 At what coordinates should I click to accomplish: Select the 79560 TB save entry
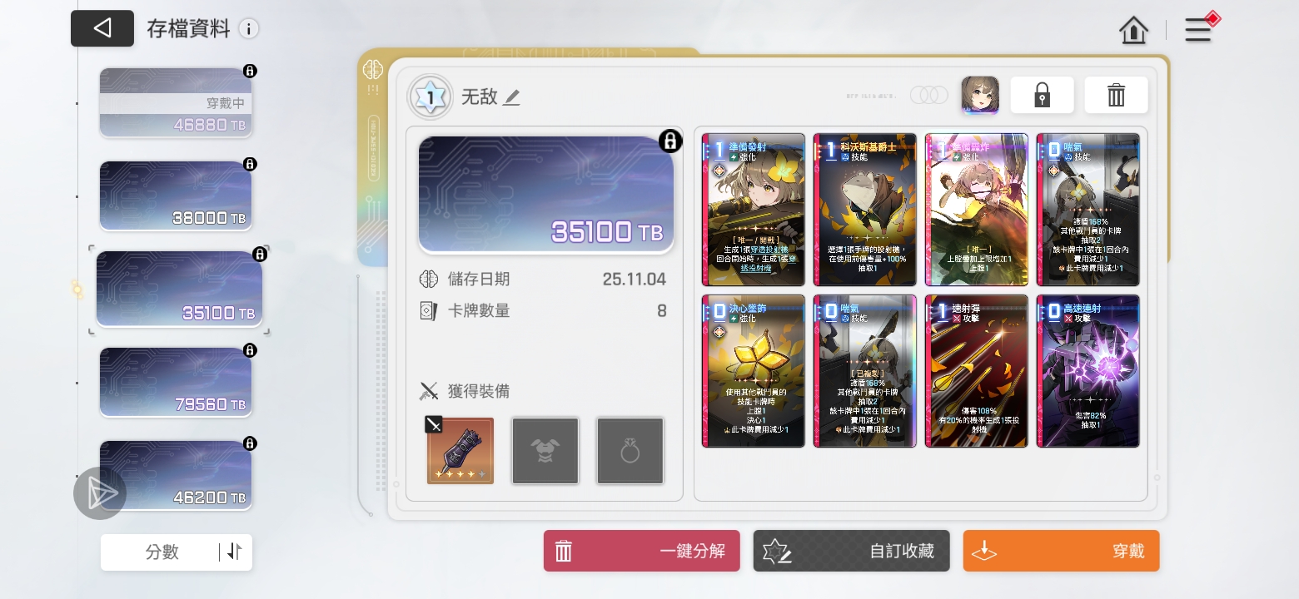point(176,382)
